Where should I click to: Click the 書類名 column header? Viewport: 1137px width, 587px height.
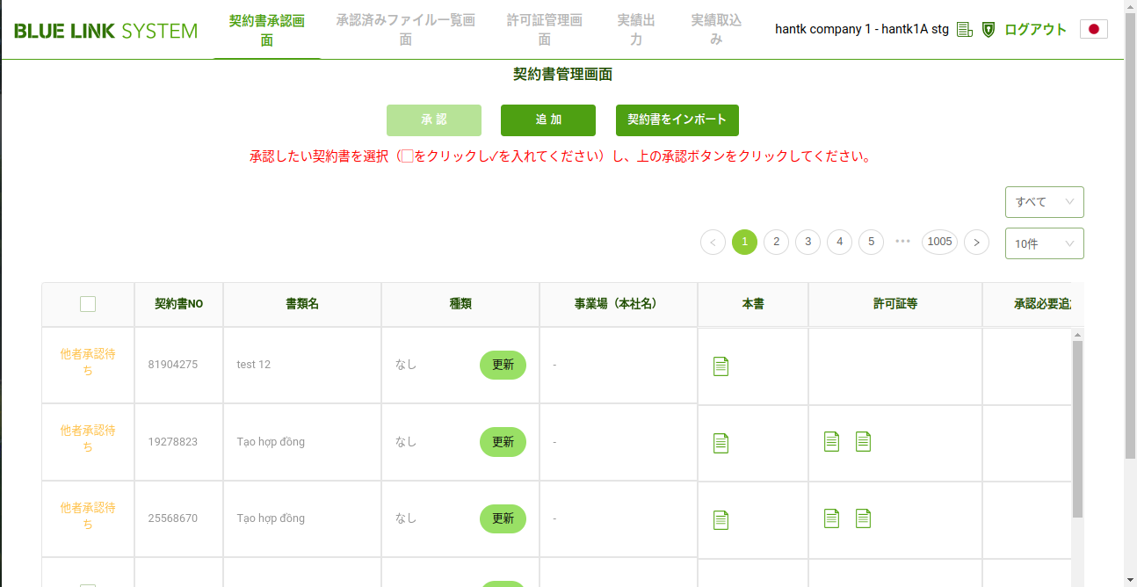point(302,304)
